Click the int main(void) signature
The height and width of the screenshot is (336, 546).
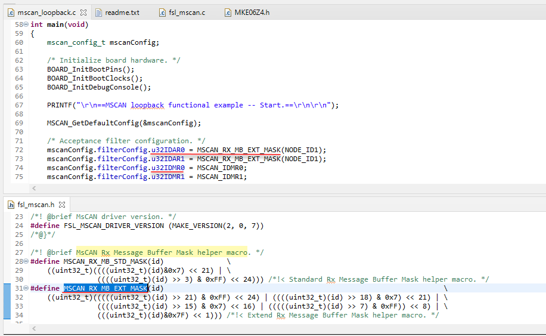(60, 24)
